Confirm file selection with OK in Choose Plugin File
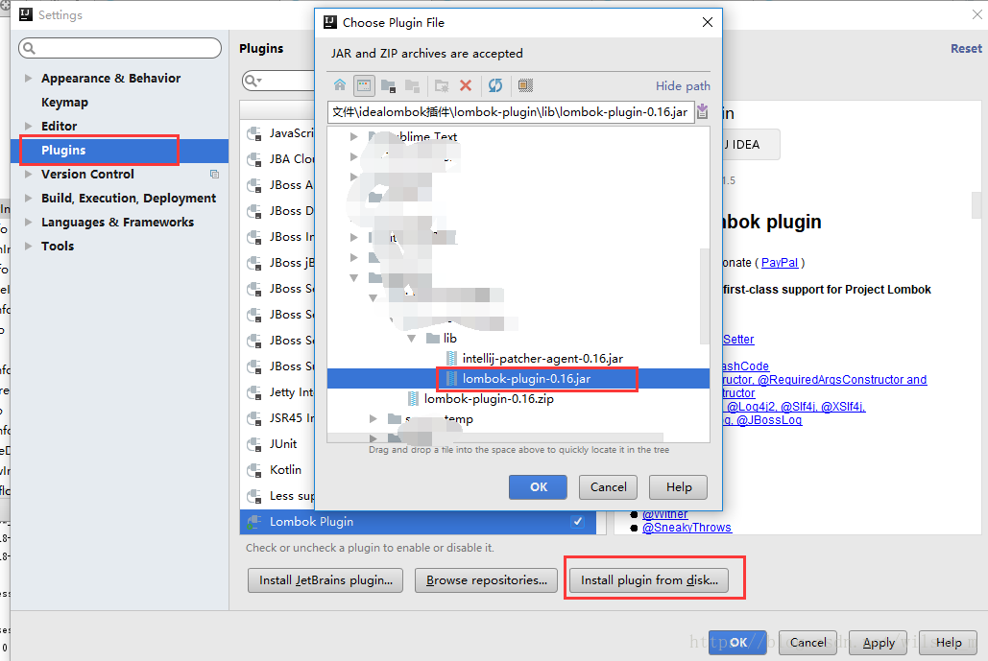988x661 pixels. (x=538, y=487)
